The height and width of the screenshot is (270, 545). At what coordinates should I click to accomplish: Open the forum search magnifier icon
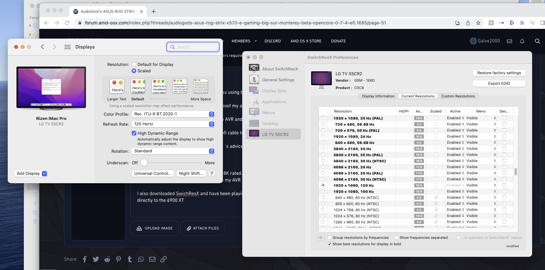tap(537, 41)
